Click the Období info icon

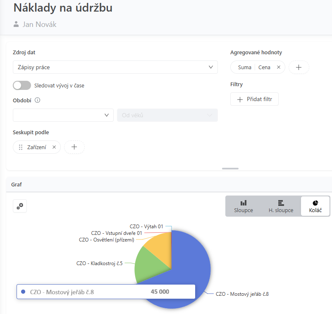(38, 100)
